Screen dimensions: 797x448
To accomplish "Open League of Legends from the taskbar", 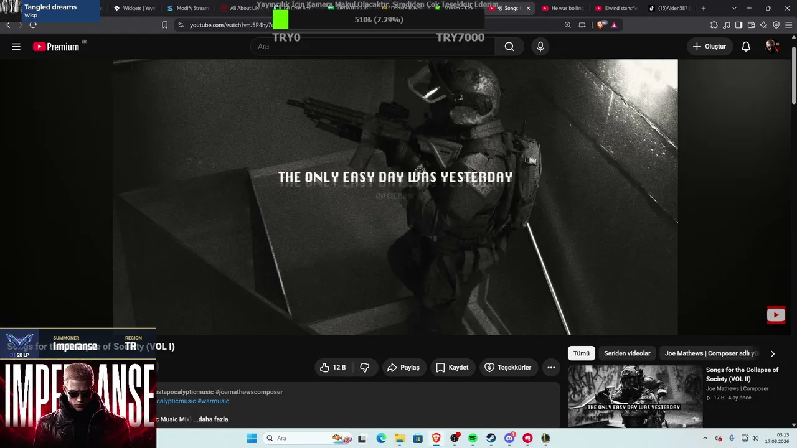I will [546, 438].
